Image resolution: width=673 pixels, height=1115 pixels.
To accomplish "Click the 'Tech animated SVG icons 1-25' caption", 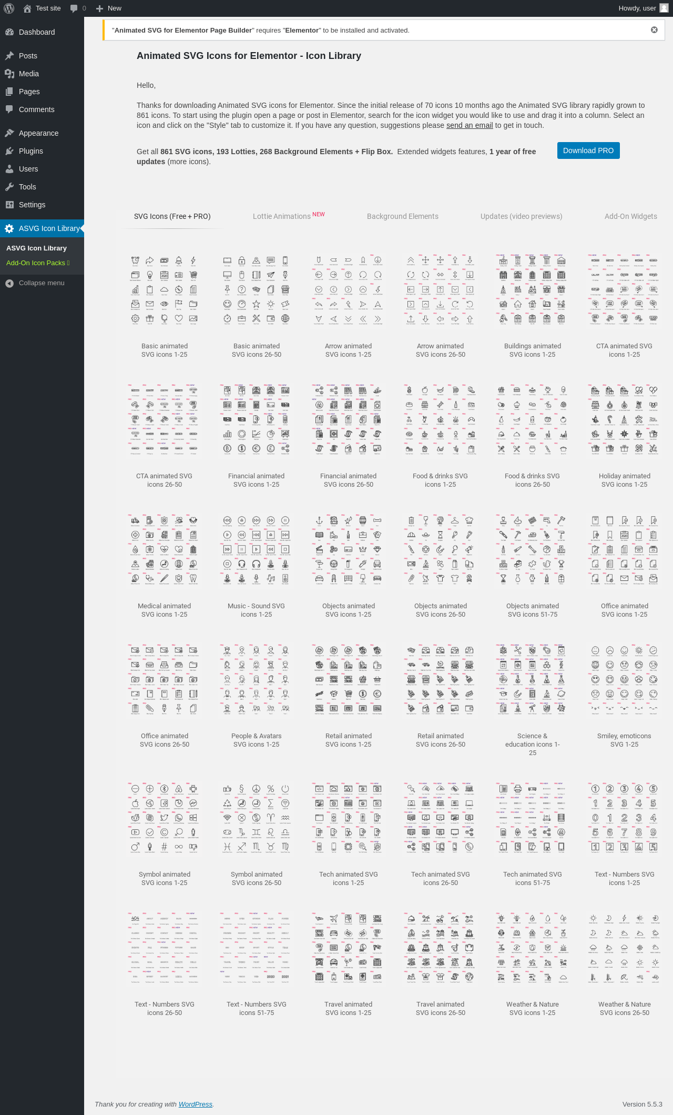I will click(349, 879).
